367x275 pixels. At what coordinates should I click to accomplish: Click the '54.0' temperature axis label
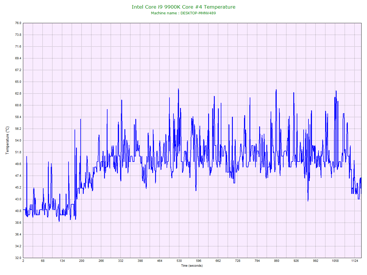pos(18,140)
